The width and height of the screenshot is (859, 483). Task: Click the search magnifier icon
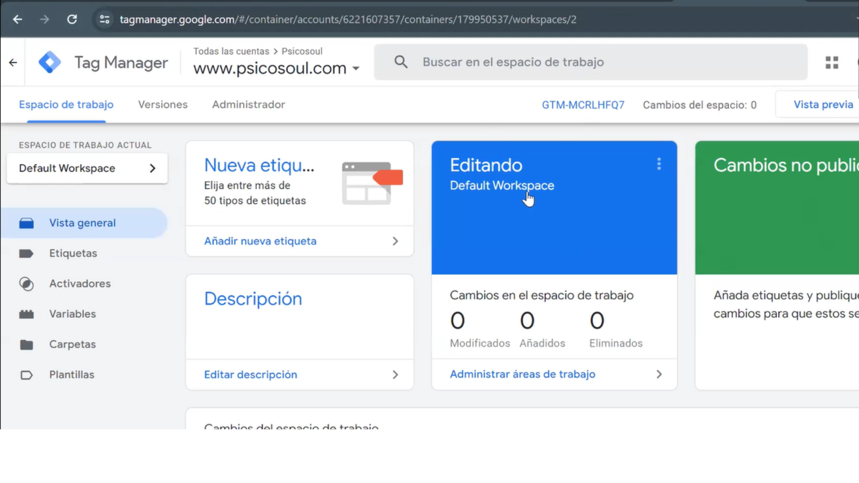pos(401,62)
